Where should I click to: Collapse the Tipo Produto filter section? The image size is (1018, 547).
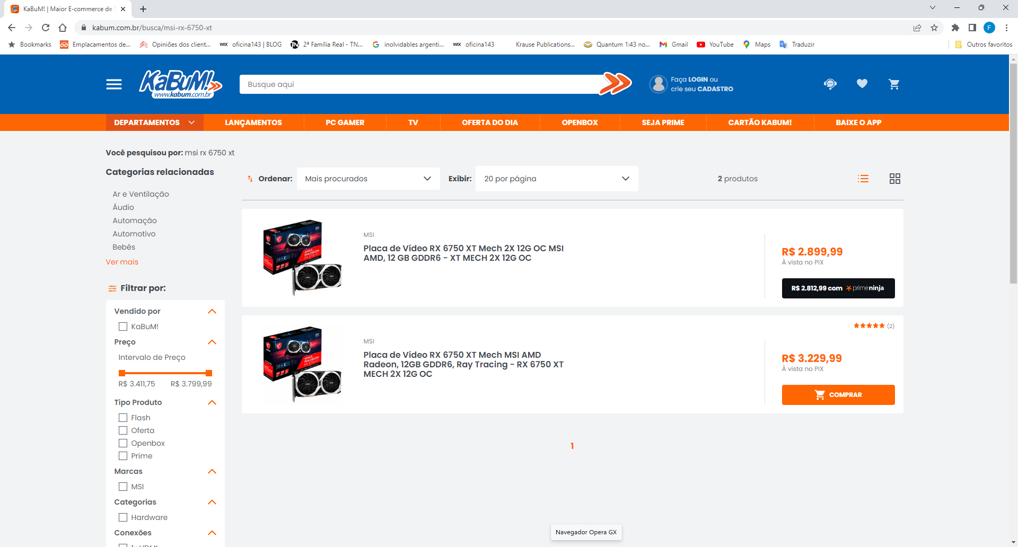click(212, 402)
